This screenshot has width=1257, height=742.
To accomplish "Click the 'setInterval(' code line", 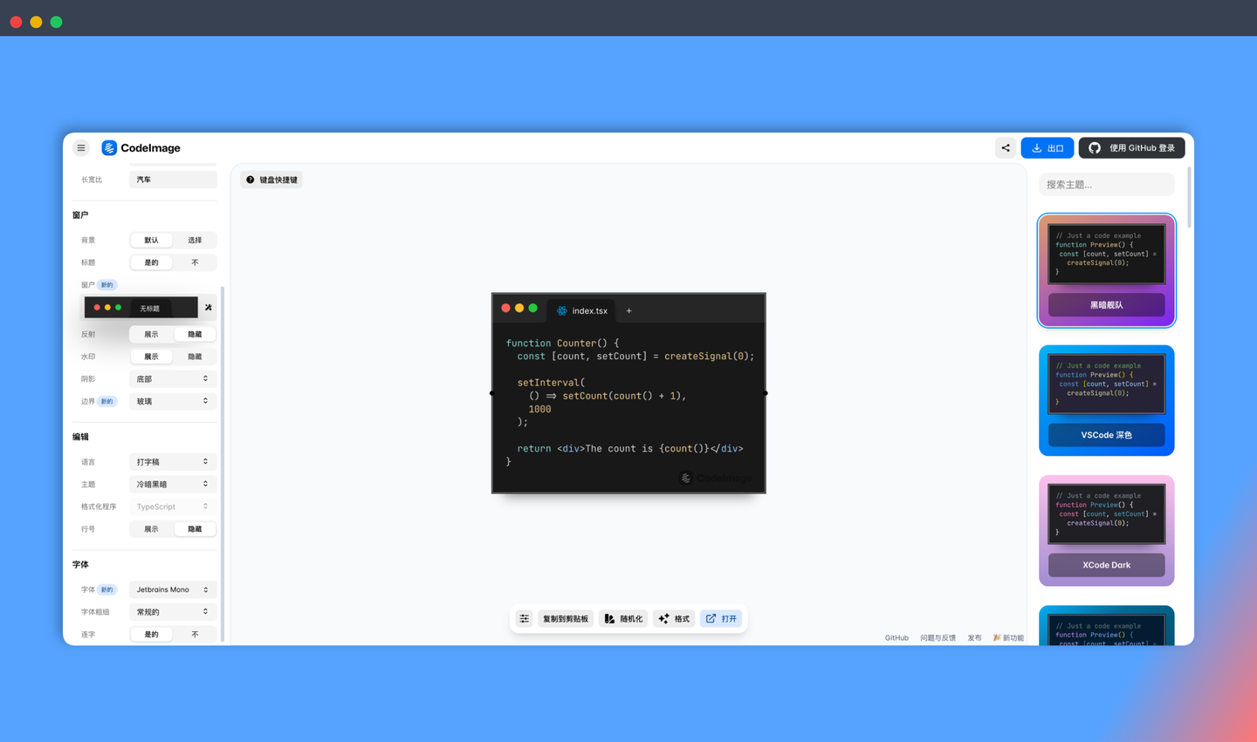I will (551, 383).
